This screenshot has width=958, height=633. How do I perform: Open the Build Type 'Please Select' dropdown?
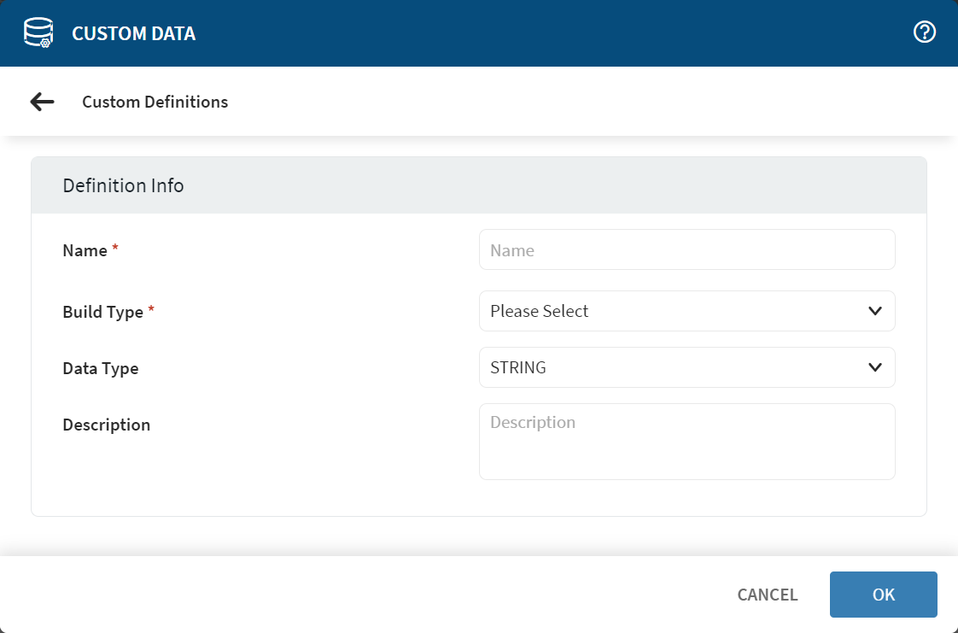click(x=675, y=311)
